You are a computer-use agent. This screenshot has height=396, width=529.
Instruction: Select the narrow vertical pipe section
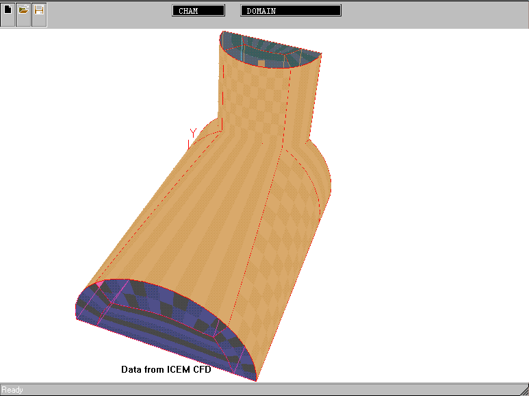pyautogui.click(x=263, y=103)
